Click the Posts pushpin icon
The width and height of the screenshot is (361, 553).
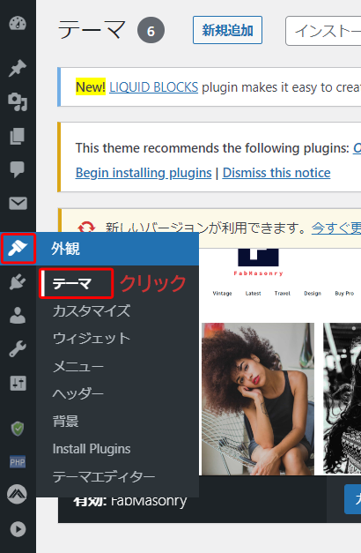click(x=18, y=68)
